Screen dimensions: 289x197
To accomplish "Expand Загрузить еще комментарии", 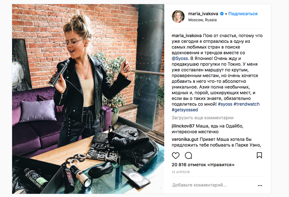I will (202, 118).
